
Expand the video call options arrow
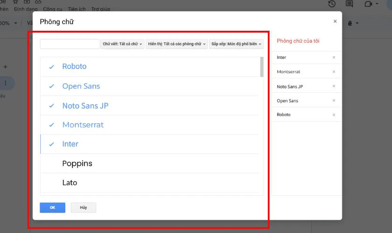(377, 4)
